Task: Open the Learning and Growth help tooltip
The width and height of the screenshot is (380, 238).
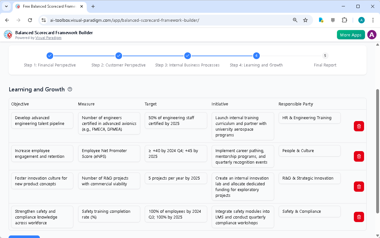Action: (x=70, y=89)
